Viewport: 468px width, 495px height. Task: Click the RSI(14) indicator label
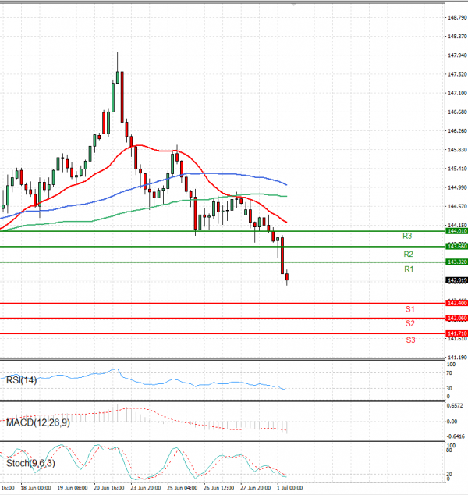pos(21,380)
